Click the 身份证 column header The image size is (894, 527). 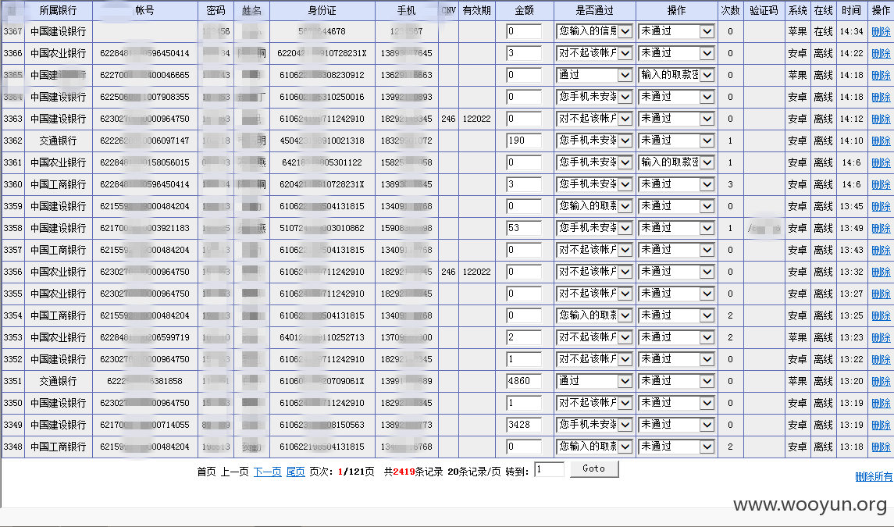tap(322, 10)
